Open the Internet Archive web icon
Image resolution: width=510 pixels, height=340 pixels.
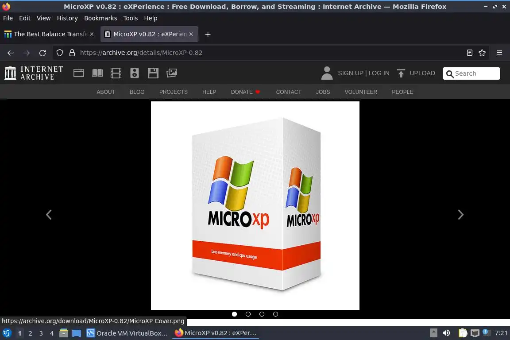point(79,73)
